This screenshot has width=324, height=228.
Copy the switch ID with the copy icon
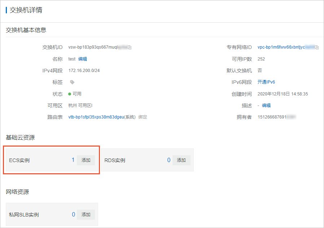pos(130,48)
